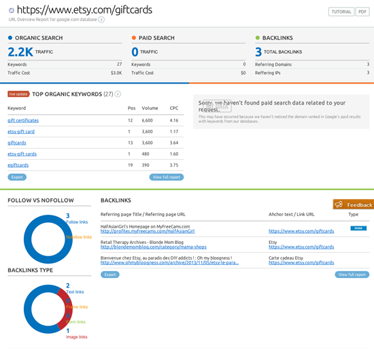Open the ohmybloogness.com referring URL

tap(169, 263)
